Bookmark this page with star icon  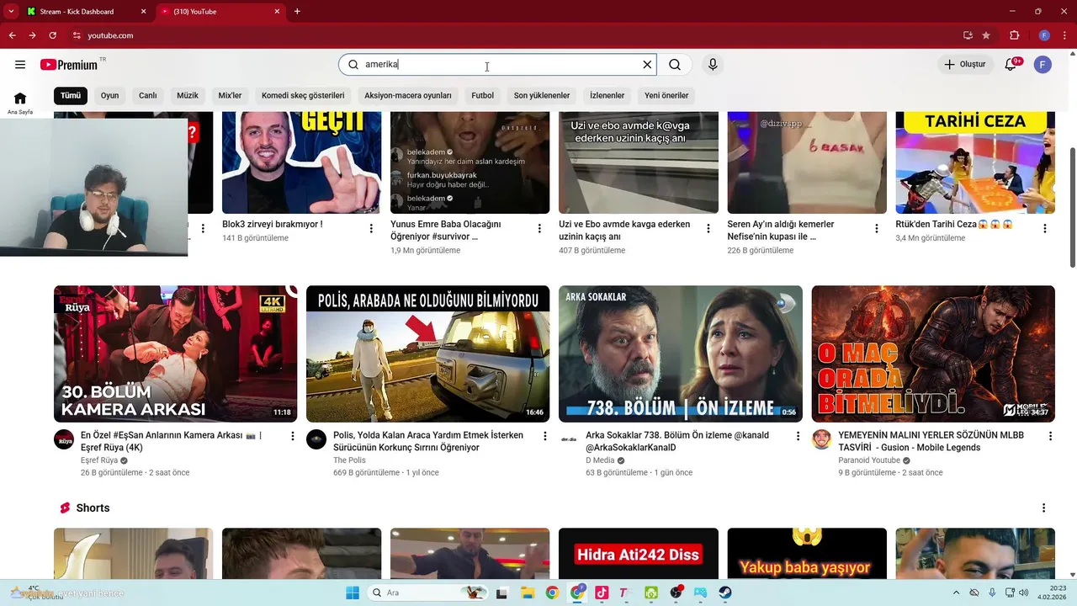pos(986,35)
